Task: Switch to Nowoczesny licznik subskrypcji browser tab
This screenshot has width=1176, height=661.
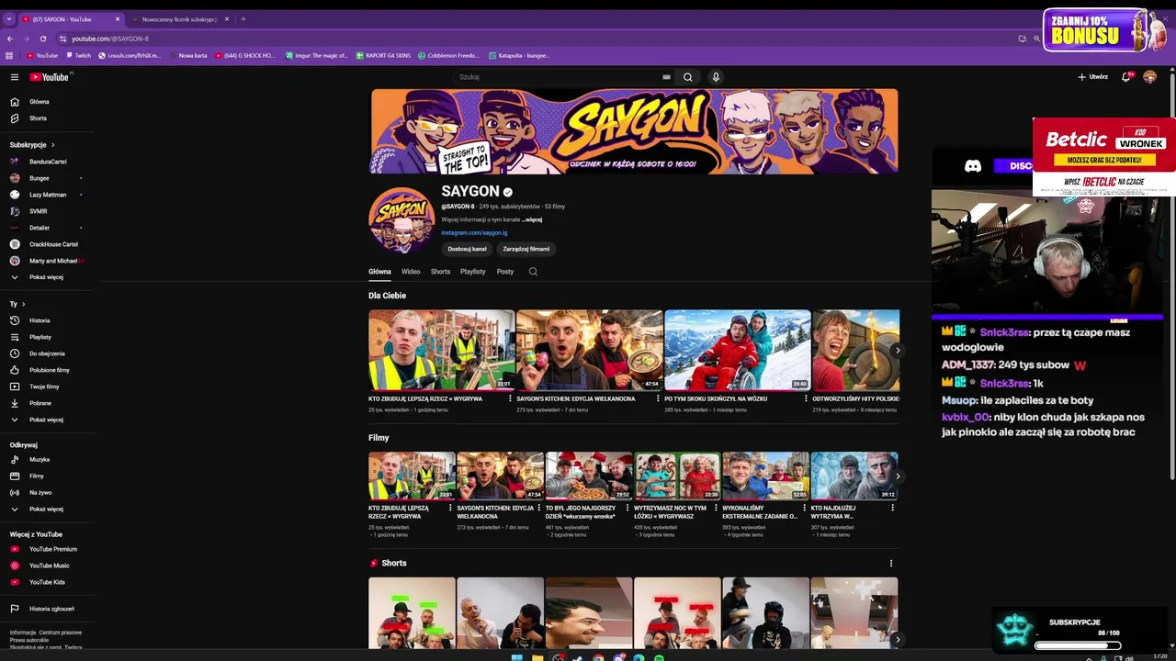Action: [179, 19]
